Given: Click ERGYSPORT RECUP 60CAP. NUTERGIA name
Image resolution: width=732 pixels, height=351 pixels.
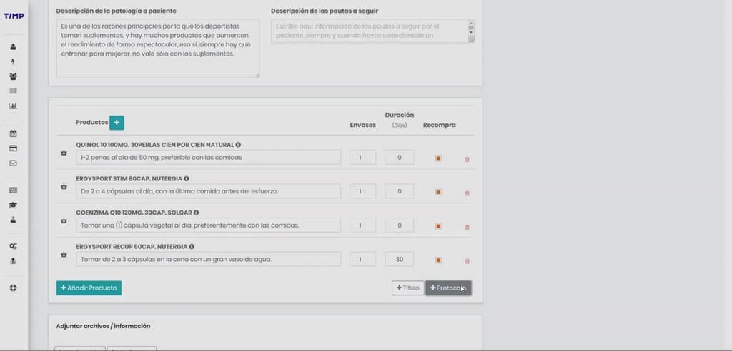Looking at the screenshot, I should pos(132,247).
